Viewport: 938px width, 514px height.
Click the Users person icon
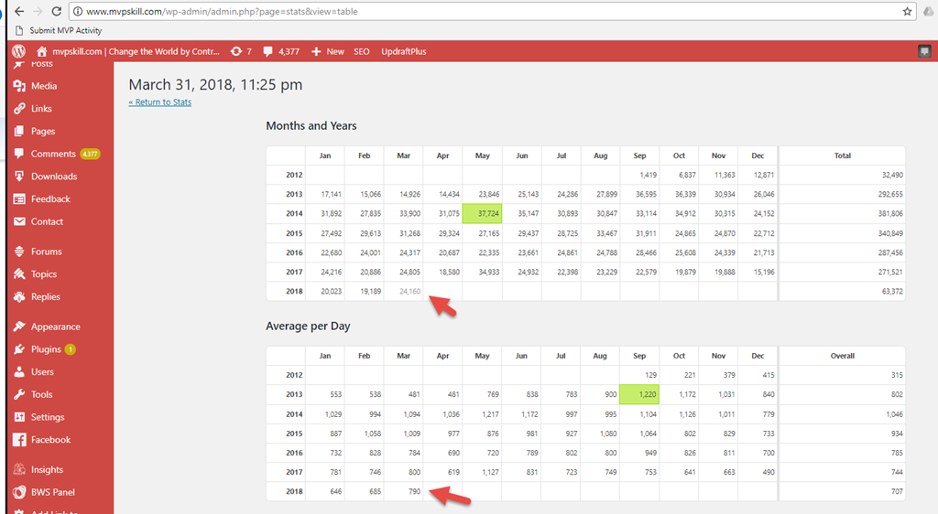[x=19, y=371]
